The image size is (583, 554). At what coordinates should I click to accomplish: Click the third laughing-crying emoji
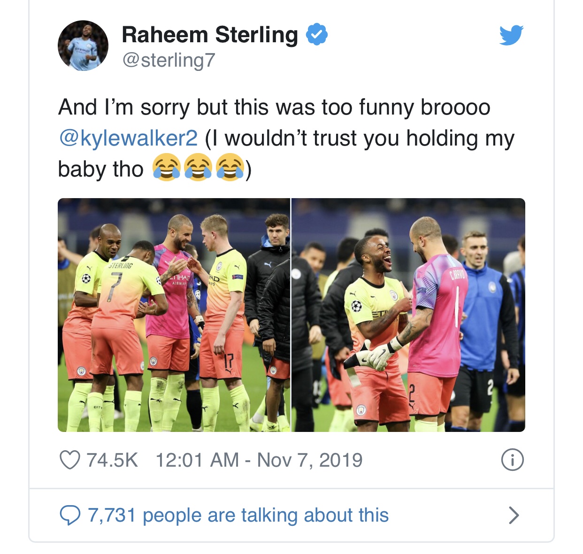click(230, 168)
